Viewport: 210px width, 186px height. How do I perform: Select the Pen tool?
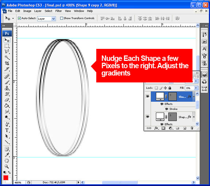(7, 124)
